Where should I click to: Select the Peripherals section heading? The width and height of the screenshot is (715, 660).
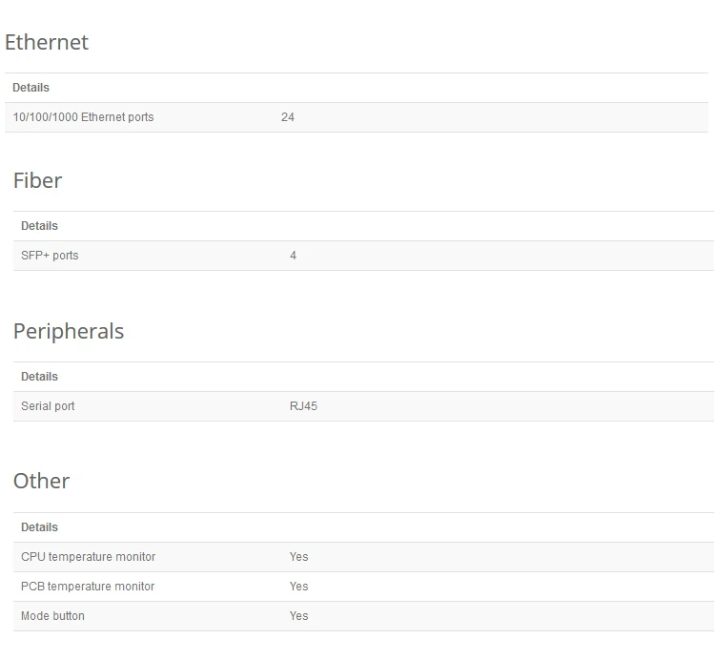(69, 332)
